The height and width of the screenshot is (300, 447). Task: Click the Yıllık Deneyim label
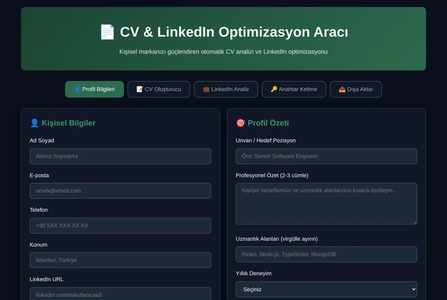[254, 273]
